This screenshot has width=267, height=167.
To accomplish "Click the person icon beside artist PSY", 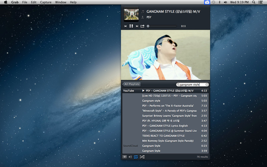I will click(143, 17).
